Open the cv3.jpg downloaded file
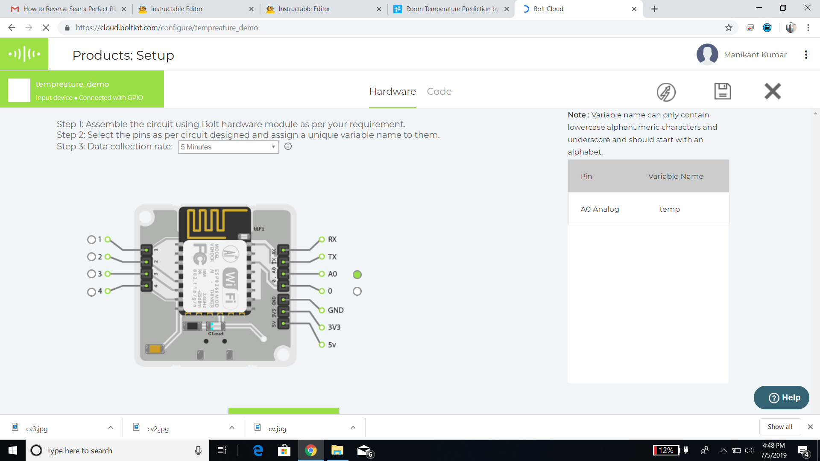 37,429
